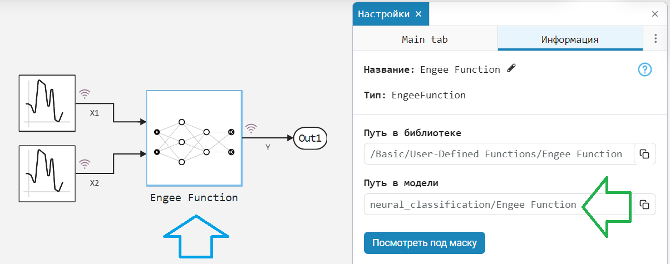Toggle the signal logging icon on Y
Screen dimensions: 670x264
click(252, 129)
